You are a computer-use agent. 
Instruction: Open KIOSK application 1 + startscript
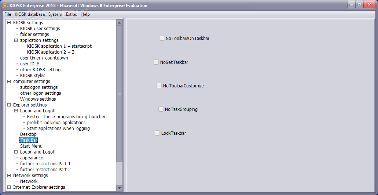pyautogui.click(x=59, y=46)
